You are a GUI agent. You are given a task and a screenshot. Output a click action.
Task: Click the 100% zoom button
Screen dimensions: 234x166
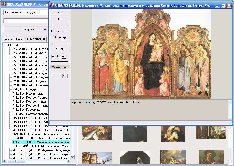click(x=59, y=49)
